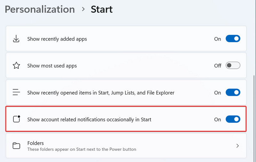
Task: Click the Off status text for most used apps
Action: [218, 66]
